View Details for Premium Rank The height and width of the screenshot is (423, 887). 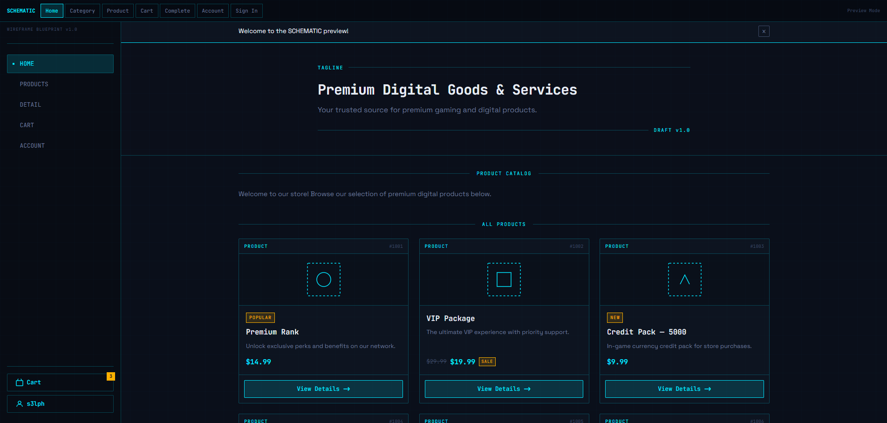coord(323,389)
